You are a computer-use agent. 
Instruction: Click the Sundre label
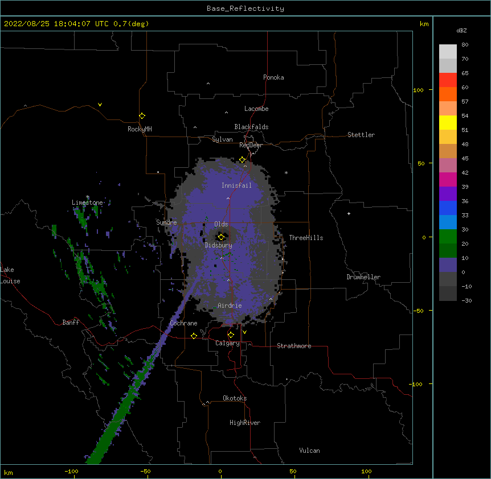(x=166, y=222)
